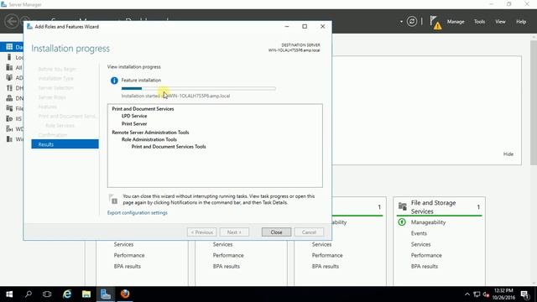Select Print and Document Services Tools entry
The width and height of the screenshot is (537, 302).
coord(169,147)
